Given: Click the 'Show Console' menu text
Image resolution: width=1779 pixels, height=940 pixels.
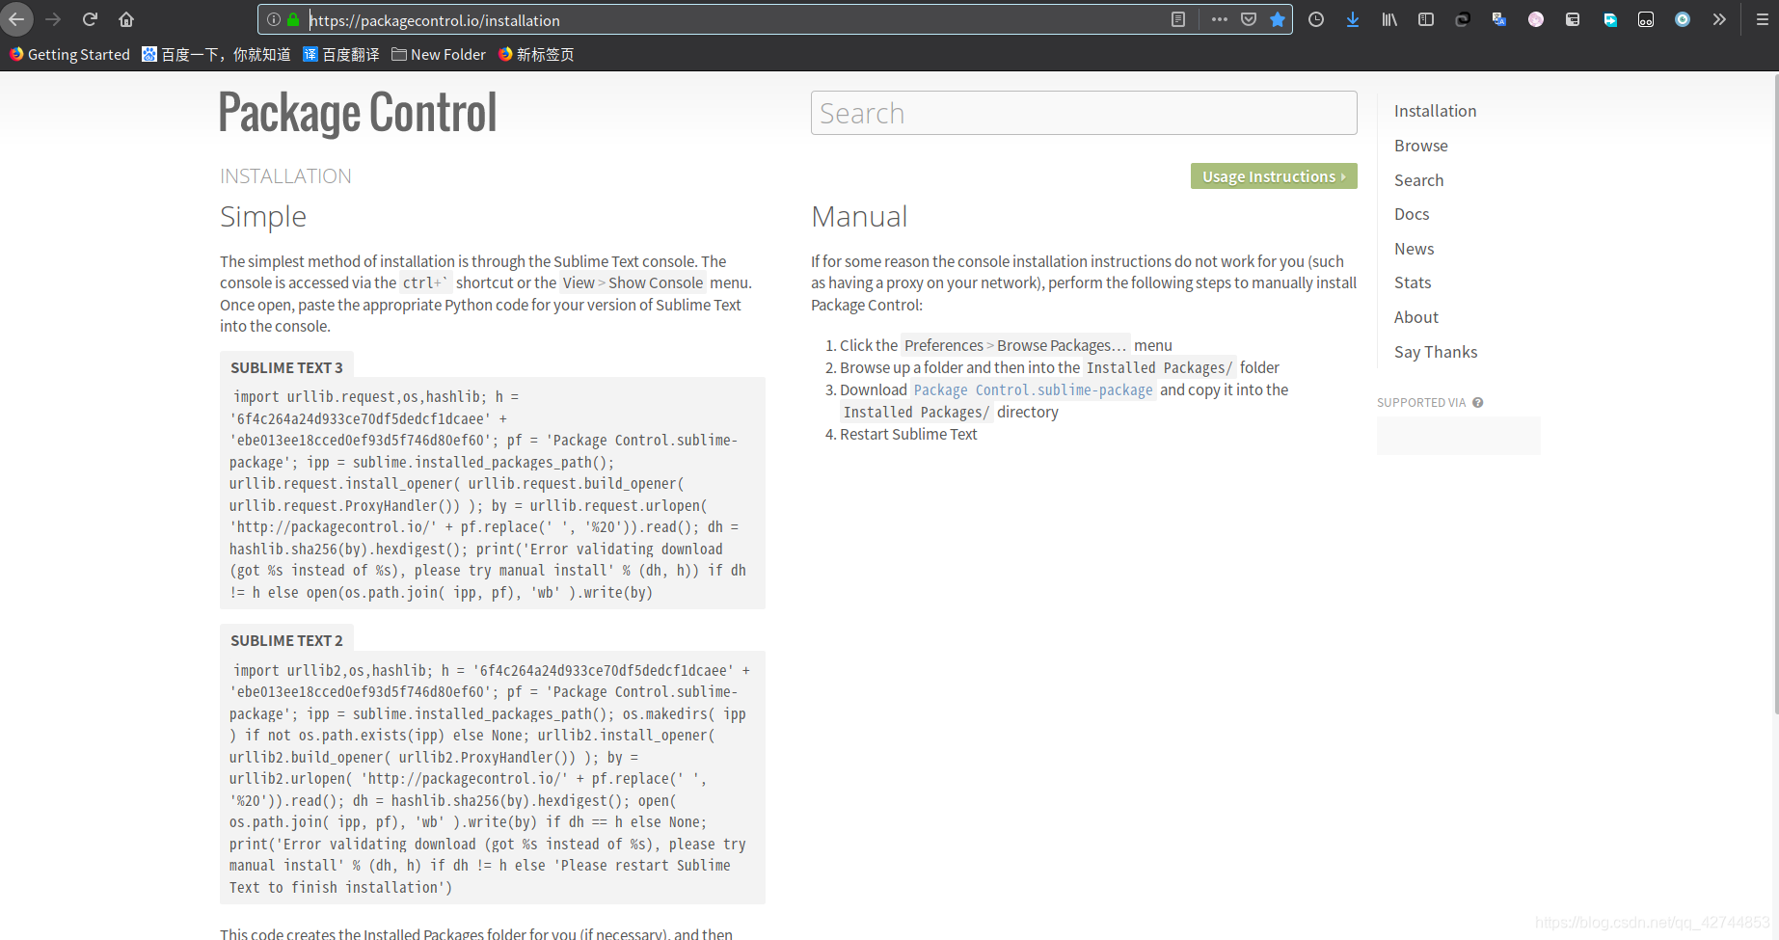Looking at the screenshot, I should click(x=656, y=283).
